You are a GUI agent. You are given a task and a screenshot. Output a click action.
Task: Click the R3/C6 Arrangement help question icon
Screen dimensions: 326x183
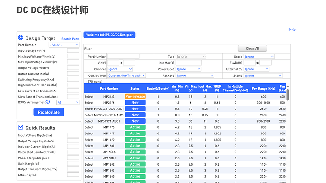(x=48, y=102)
